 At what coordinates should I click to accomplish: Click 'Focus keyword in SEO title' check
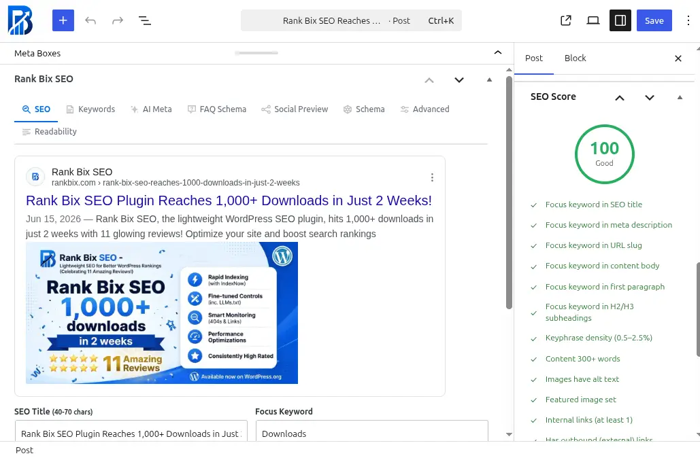point(594,205)
